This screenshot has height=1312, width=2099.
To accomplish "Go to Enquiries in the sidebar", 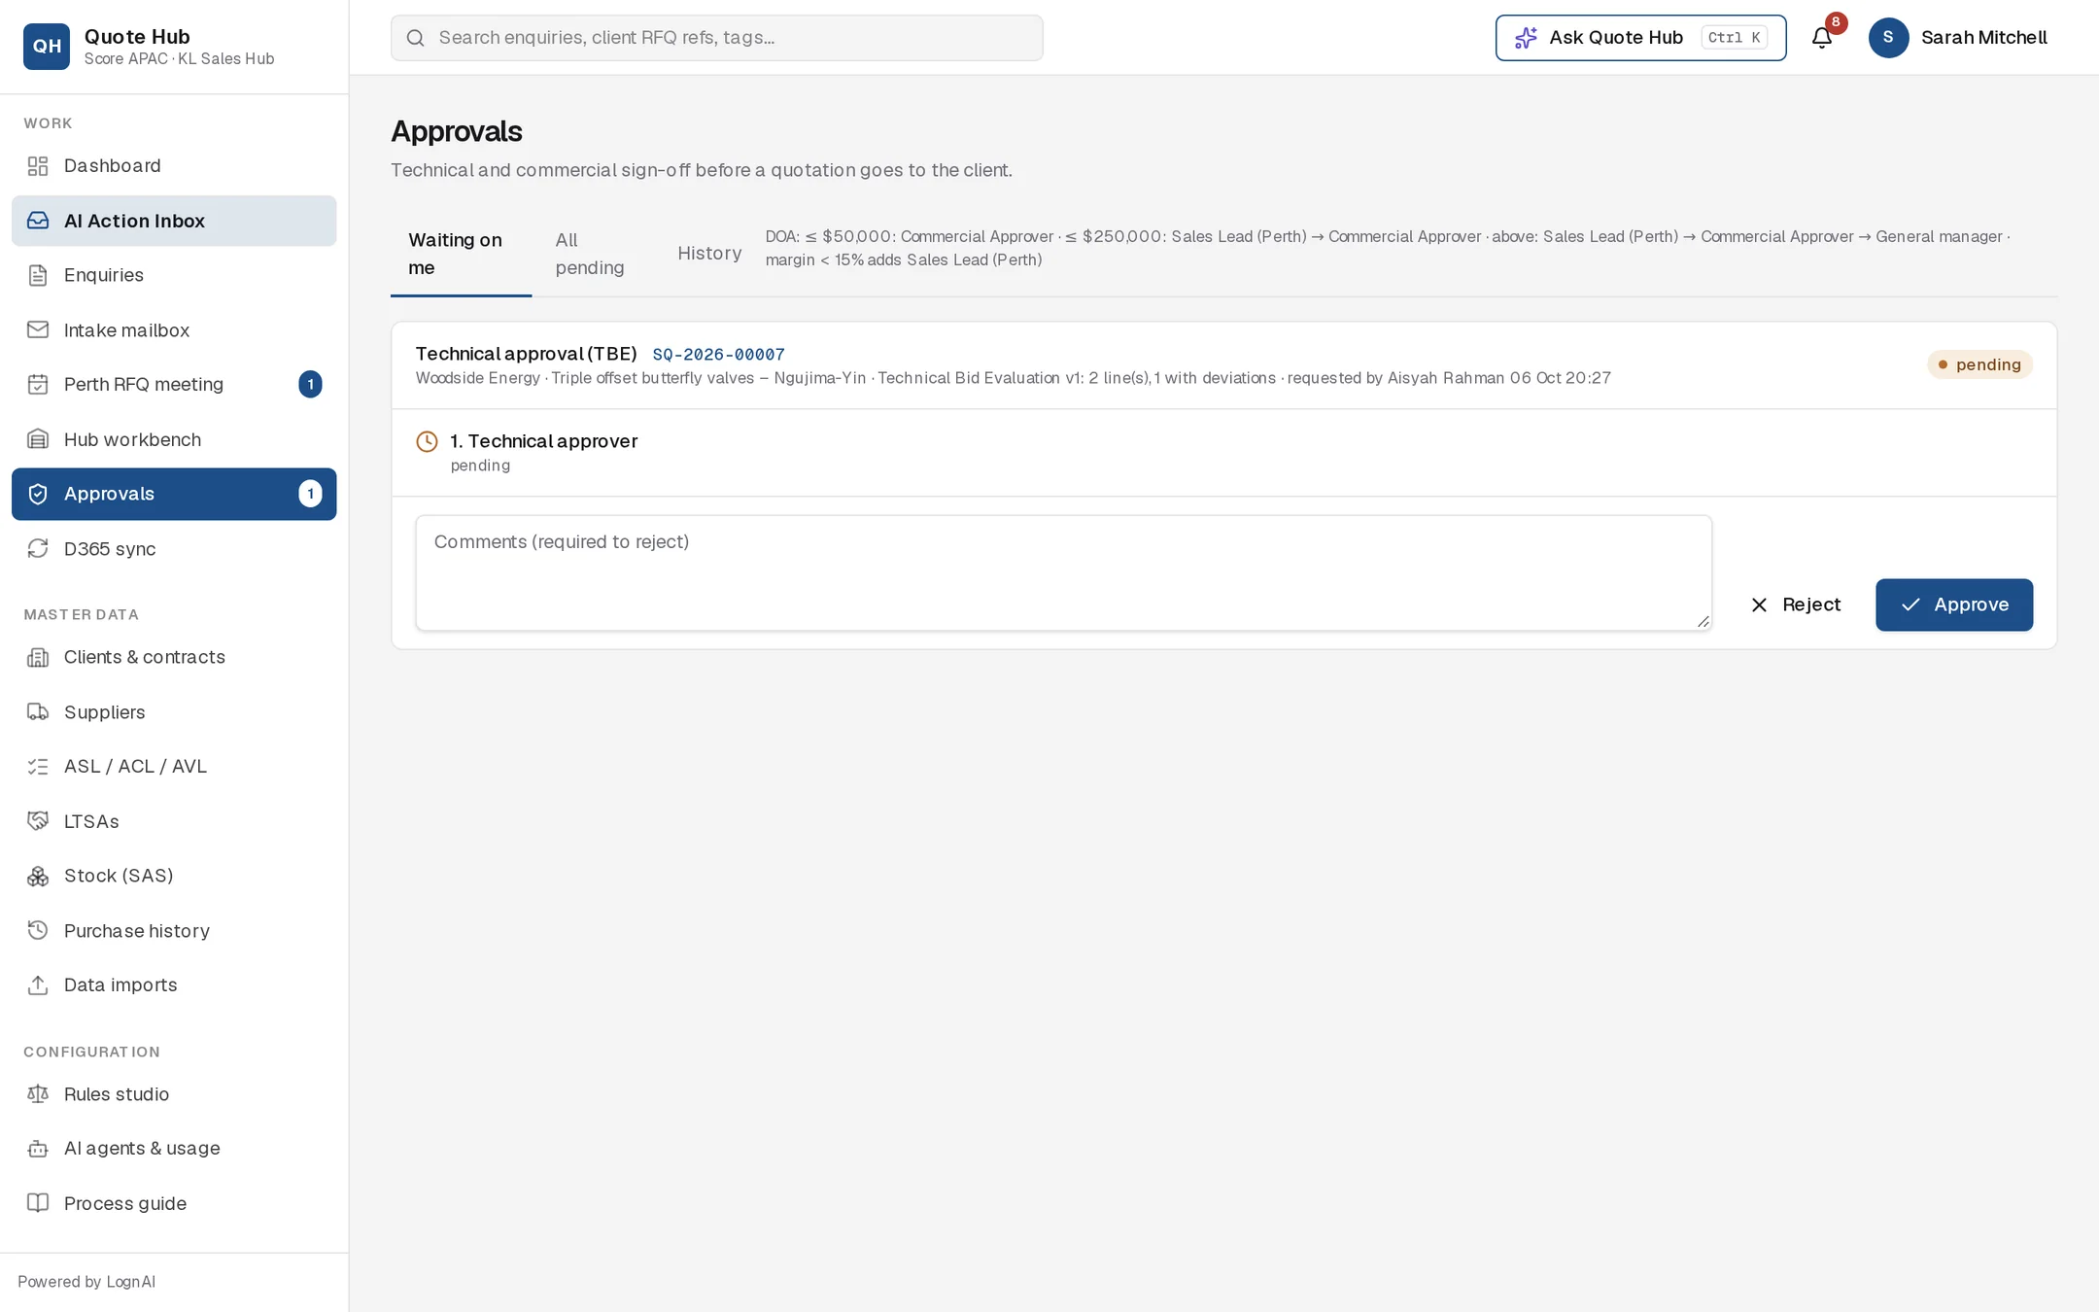I will click(x=174, y=275).
